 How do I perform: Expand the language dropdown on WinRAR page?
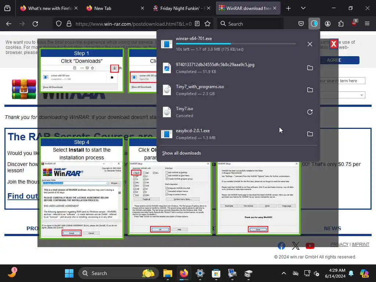(x=361, y=95)
